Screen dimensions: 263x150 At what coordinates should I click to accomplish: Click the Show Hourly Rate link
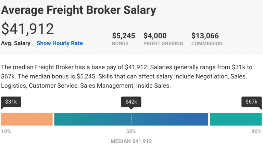coord(60,43)
